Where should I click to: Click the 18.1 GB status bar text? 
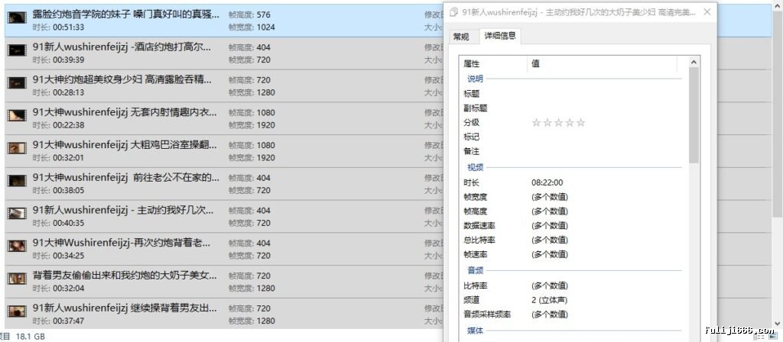(x=31, y=337)
